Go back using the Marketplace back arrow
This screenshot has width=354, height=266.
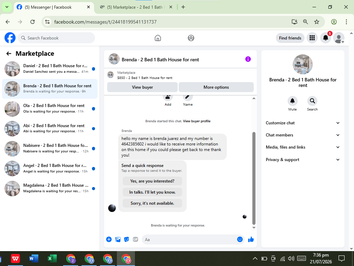9,54
